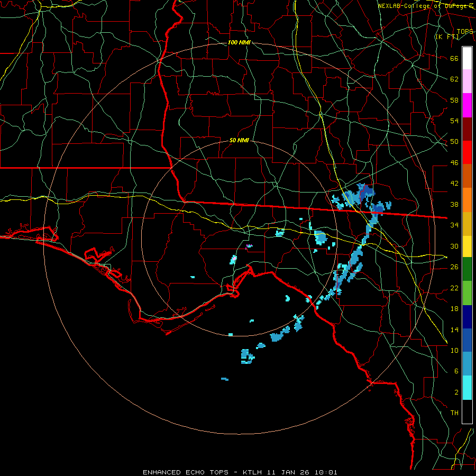Viewport: 476px width, 476px height.
Task: Click the "KTLH" radar site identifier
Action: click(252, 472)
